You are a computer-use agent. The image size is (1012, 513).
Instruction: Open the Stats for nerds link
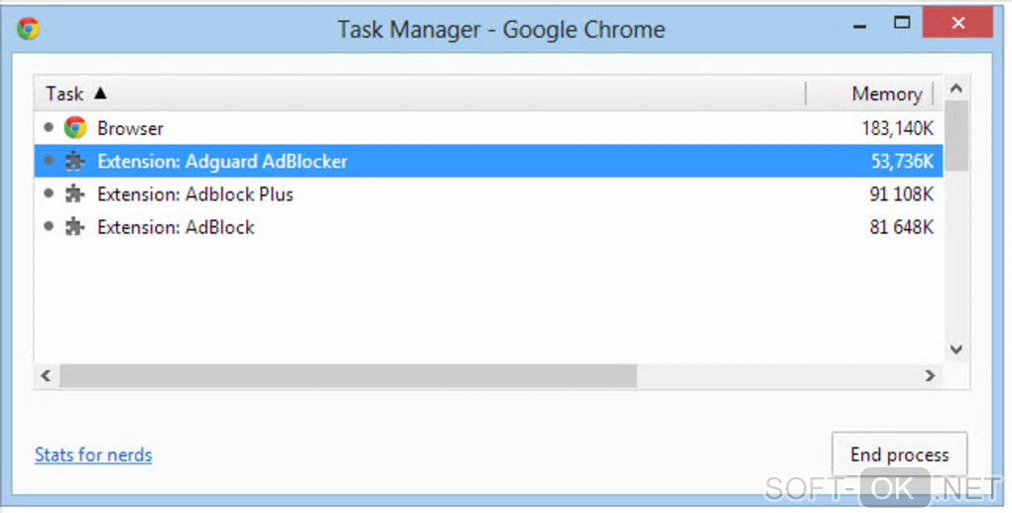[93, 454]
